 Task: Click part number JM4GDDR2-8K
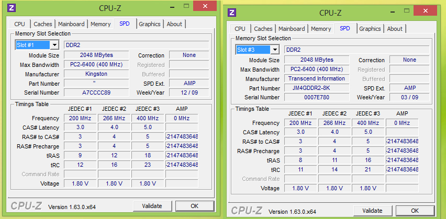317,88
